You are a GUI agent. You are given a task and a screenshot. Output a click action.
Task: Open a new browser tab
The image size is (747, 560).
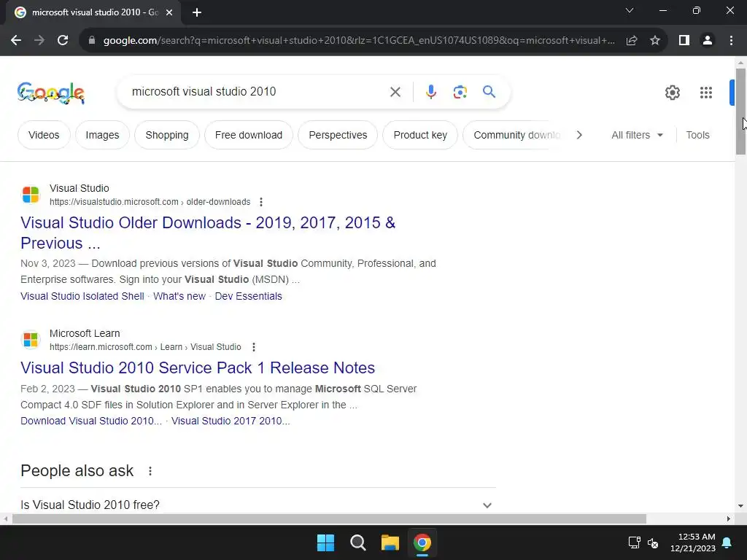tap(197, 12)
